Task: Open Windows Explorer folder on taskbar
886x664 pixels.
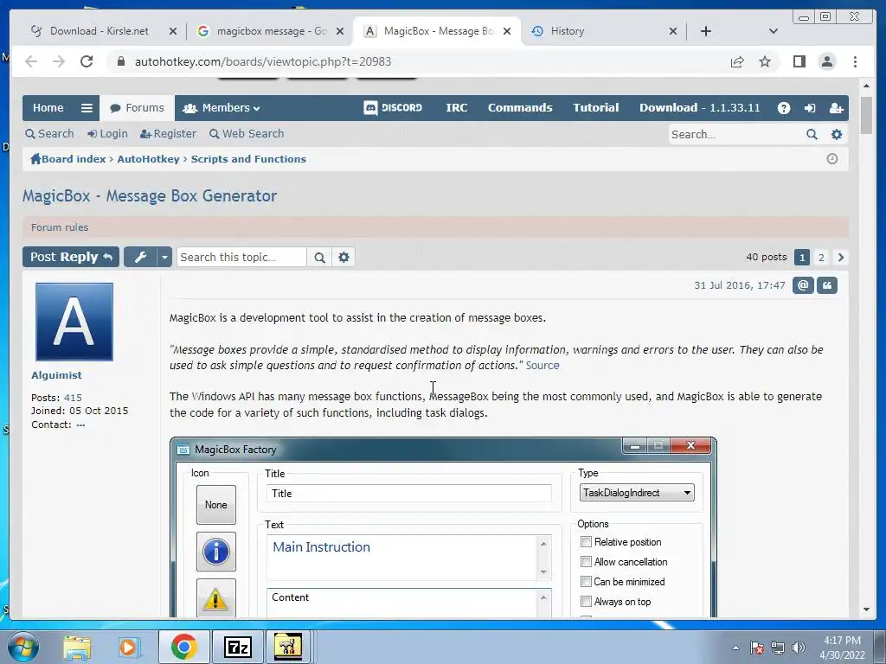Action: click(x=77, y=647)
